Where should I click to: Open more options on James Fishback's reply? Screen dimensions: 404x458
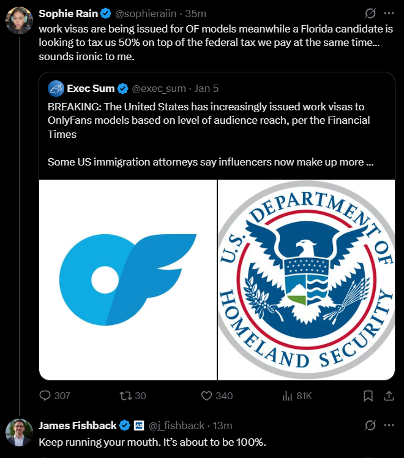389,425
